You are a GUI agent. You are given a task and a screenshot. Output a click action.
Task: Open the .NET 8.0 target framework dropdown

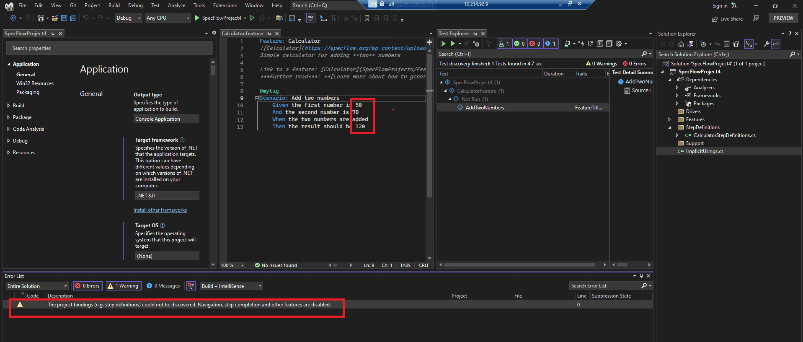pyautogui.click(x=167, y=196)
